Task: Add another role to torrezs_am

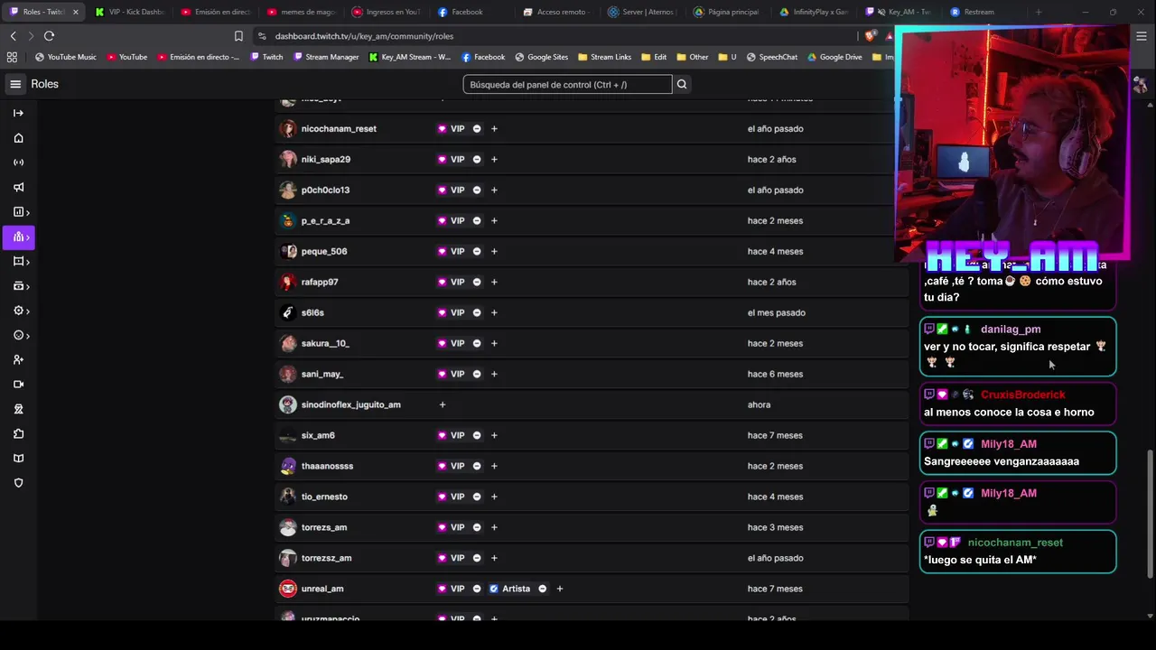Action: [x=494, y=528]
